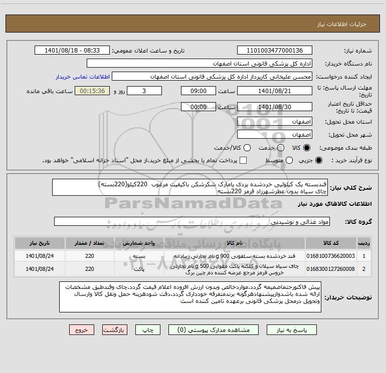The height and width of the screenshot is (373, 386).
Task: Click the response time field 09:00
Action: pos(199,91)
